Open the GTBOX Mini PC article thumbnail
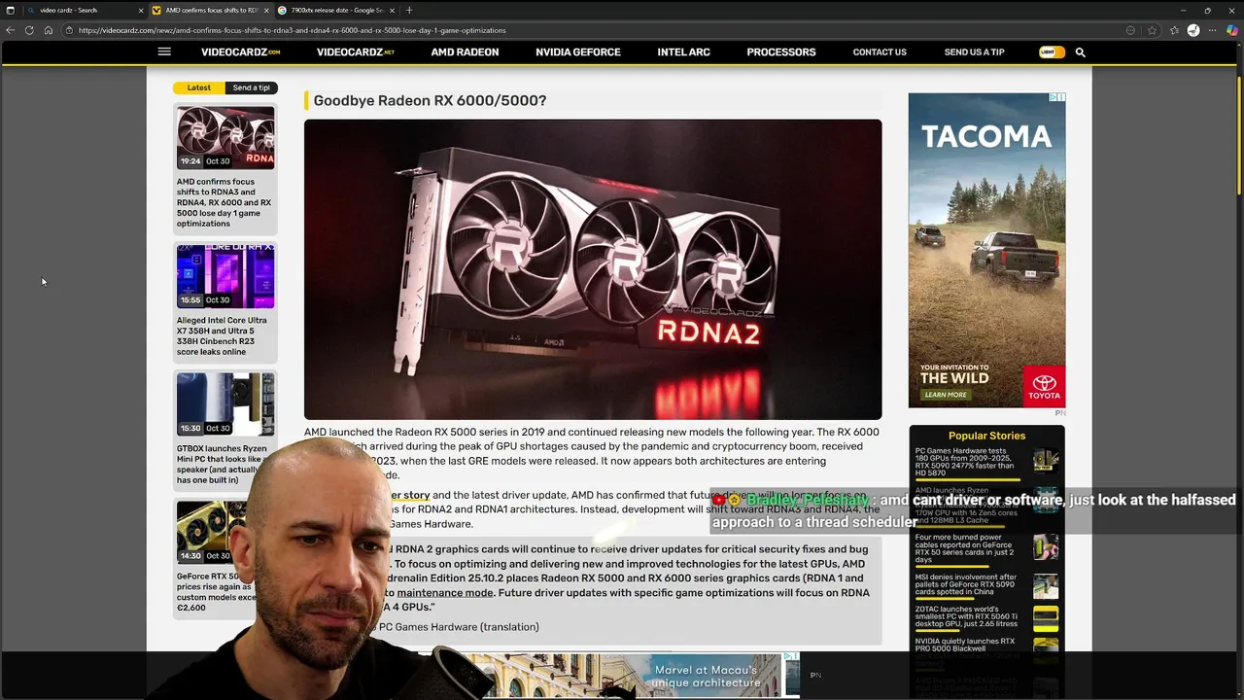1244x700 pixels. pos(225,404)
